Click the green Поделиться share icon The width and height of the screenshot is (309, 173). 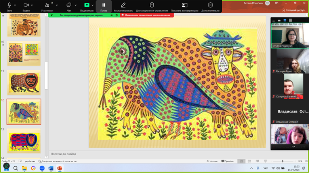[x=87, y=5]
